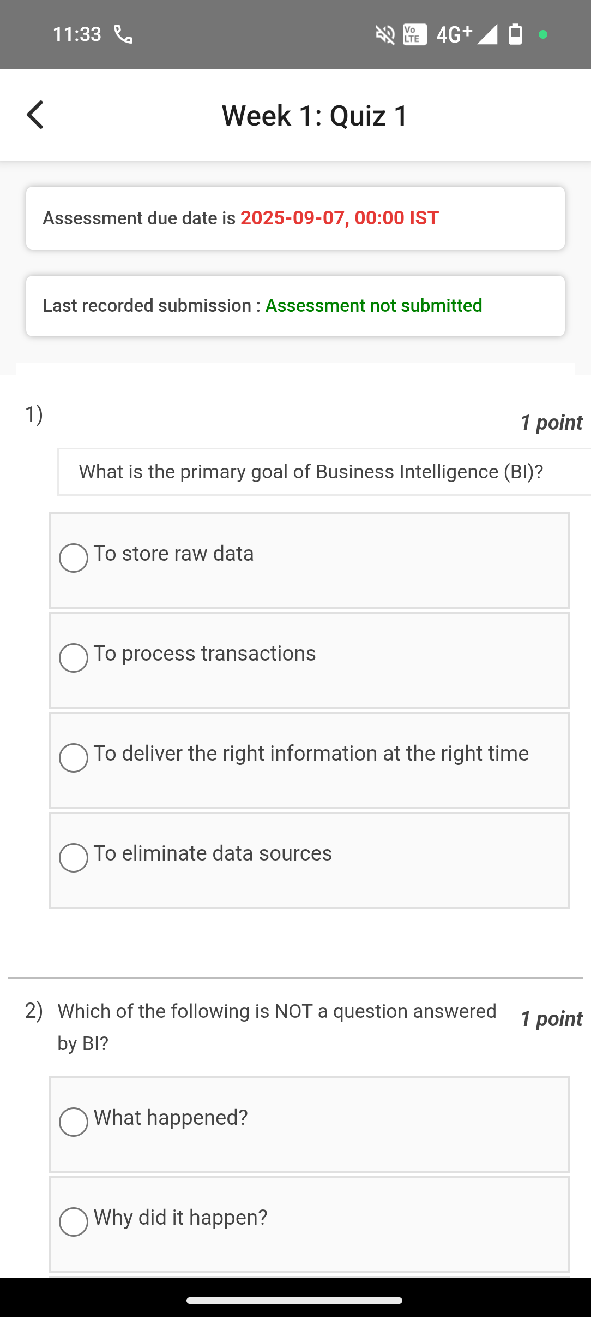Viewport: 591px width, 1317px height.
Task: Select 'Why did it happen?' radio button
Action: [x=74, y=1222]
